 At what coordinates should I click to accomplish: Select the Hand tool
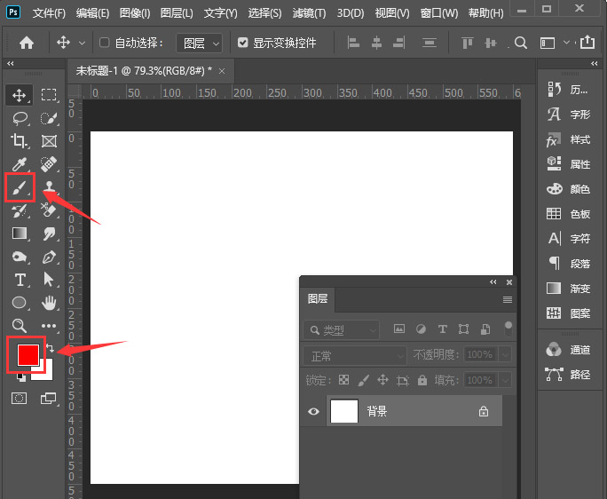click(x=49, y=303)
